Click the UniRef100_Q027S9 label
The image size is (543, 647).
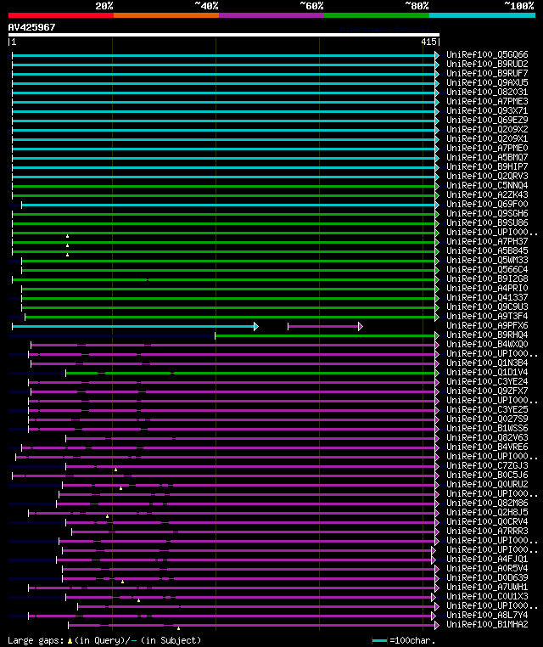pyautogui.click(x=487, y=419)
